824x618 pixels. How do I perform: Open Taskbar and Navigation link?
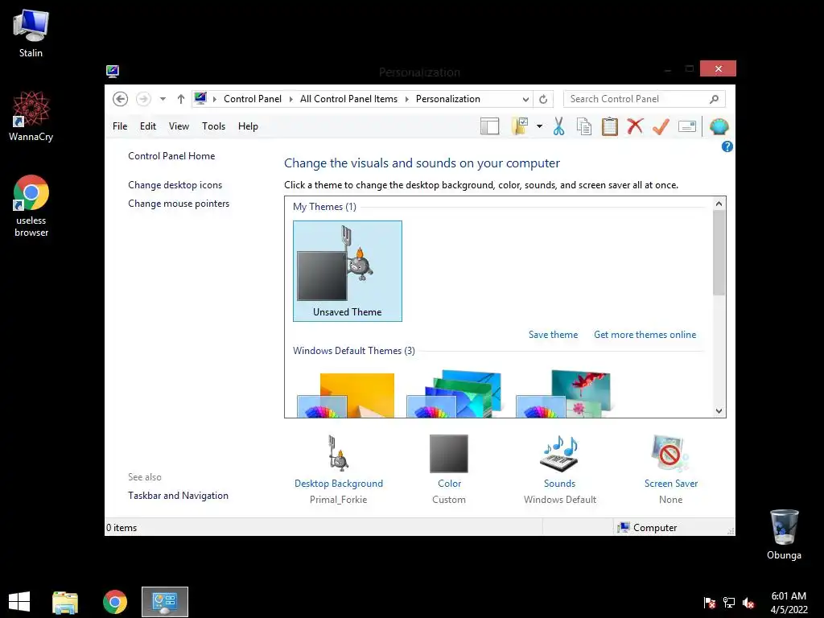tap(178, 496)
